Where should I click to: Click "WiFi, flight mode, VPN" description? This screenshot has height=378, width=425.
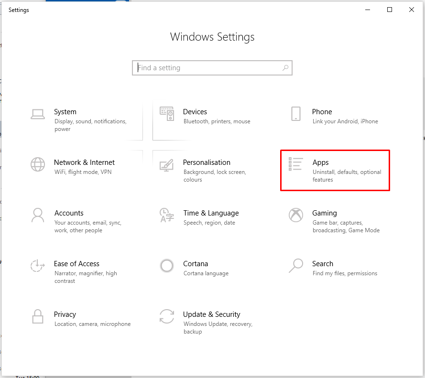[x=83, y=172]
